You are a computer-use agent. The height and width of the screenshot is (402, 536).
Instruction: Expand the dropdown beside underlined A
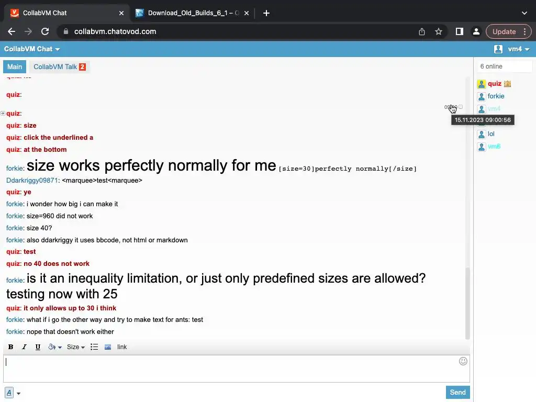pyautogui.click(x=18, y=394)
